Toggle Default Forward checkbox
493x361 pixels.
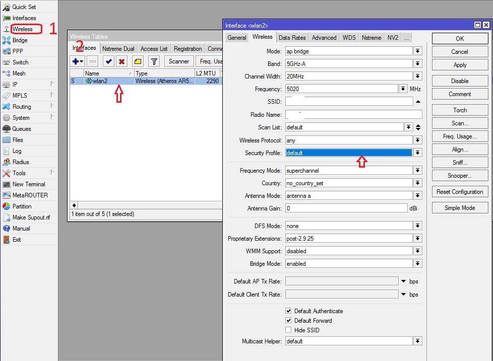[288, 321]
